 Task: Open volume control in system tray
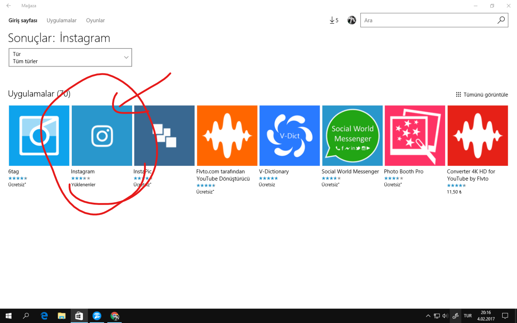[x=445, y=316]
